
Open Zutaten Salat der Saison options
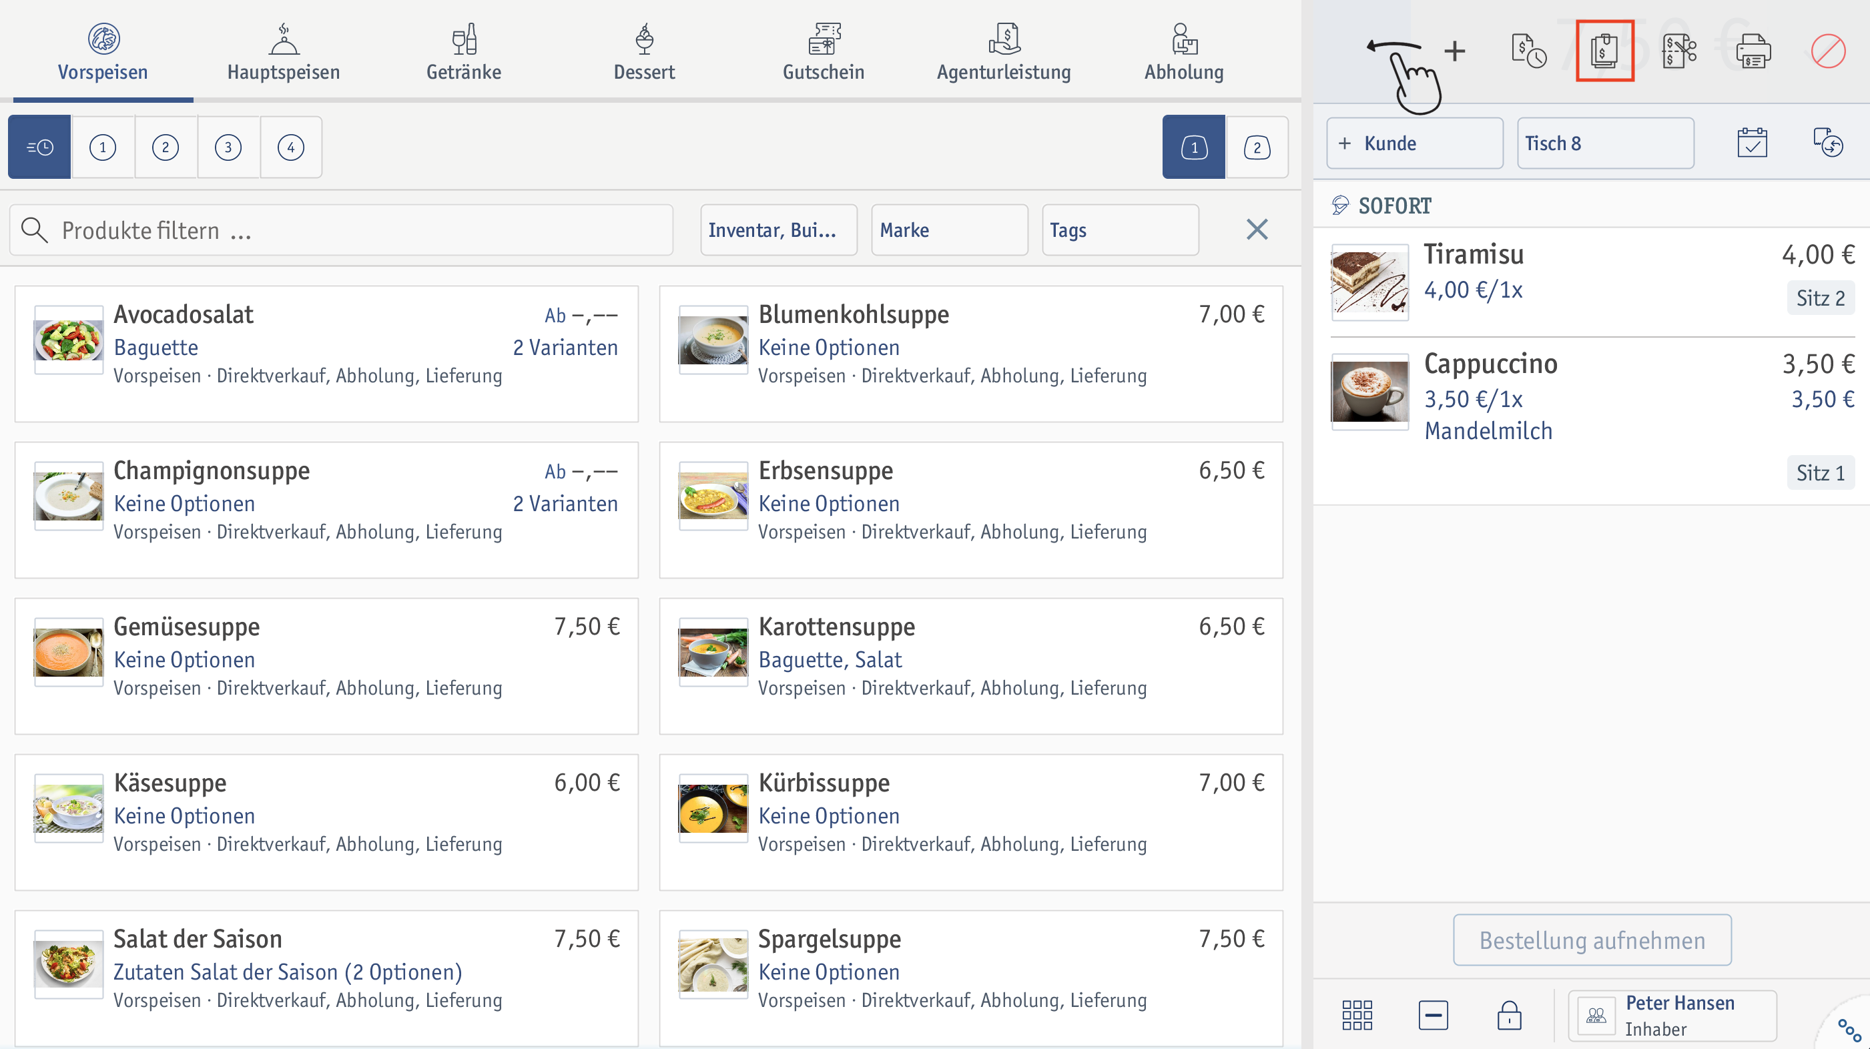click(x=288, y=972)
